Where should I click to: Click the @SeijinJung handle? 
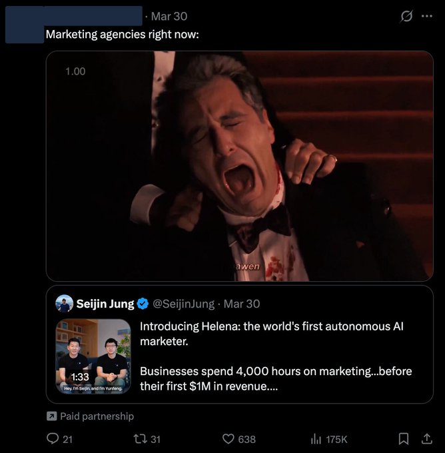pyautogui.click(x=183, y=304)
